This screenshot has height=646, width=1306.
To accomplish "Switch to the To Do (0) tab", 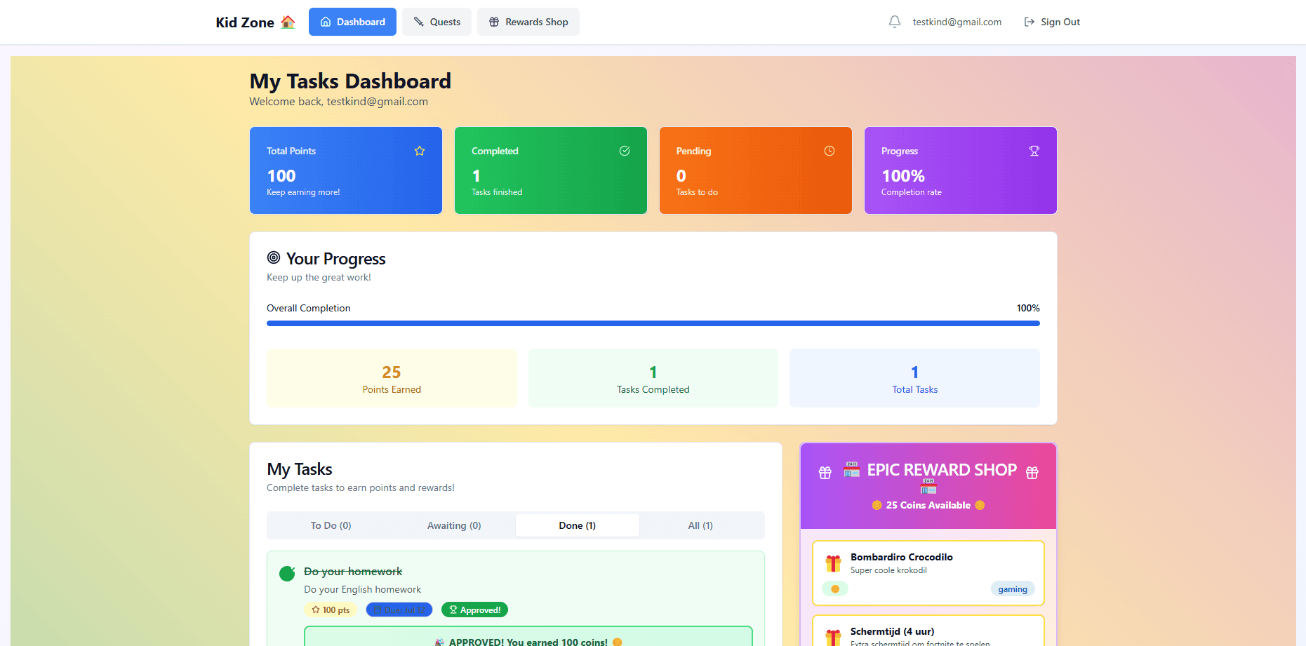I will [x=331, y=525].
